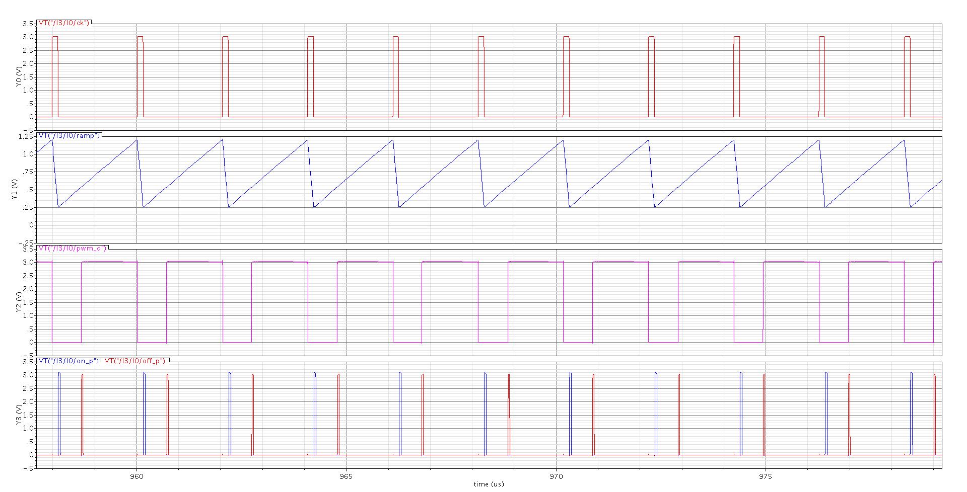Select the VT("/I3/I0/on_p") trace label

(x=68, y=361)
